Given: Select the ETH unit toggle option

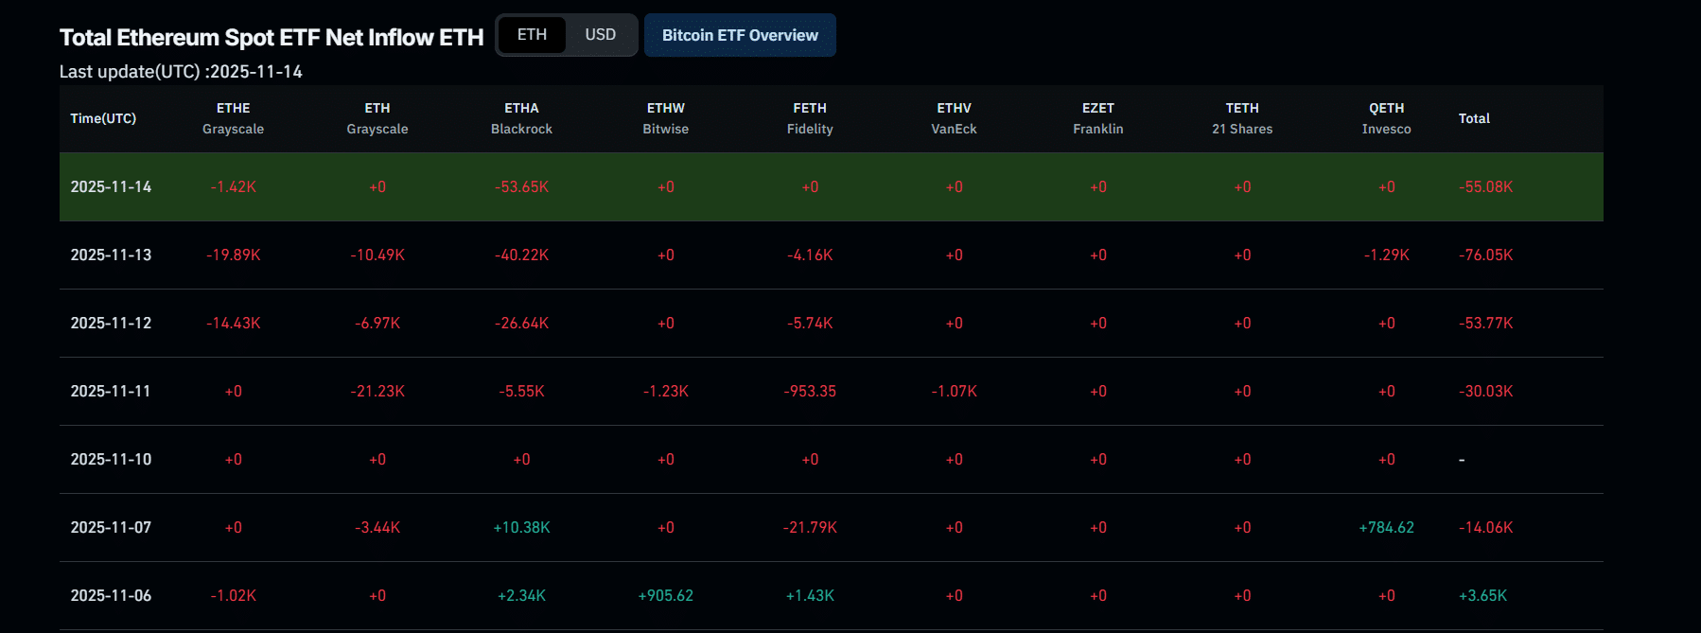Looking at the screenshot, I should (x=532, y=35).
